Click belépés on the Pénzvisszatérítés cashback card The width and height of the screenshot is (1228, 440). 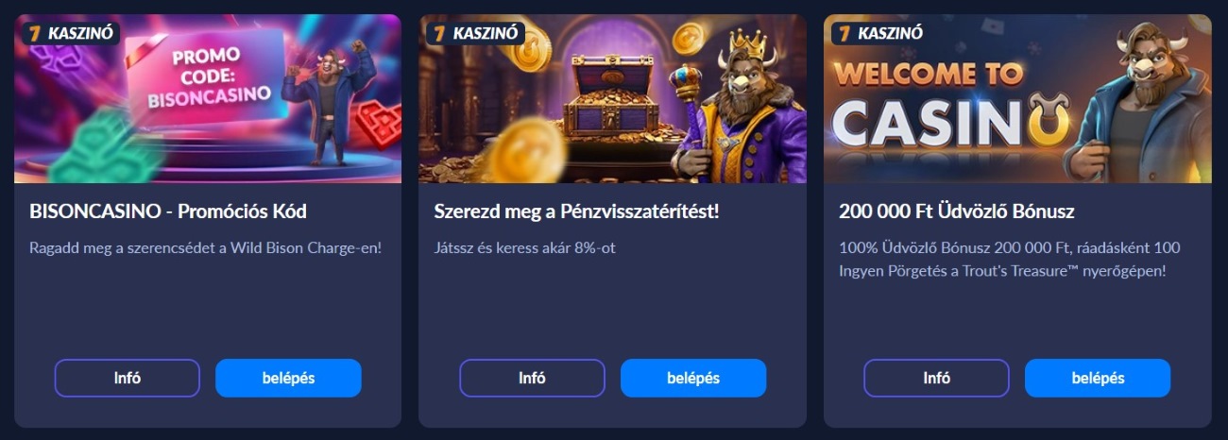[693, 378]
